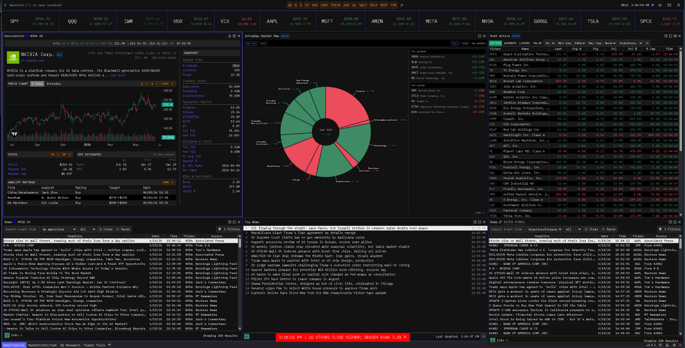The width and height of the screenshot is (685, 348).
Task: Switch to Trader Tools workspace tab
Action: [94, 345]
